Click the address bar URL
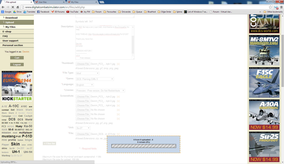 (x=55, y=7)
